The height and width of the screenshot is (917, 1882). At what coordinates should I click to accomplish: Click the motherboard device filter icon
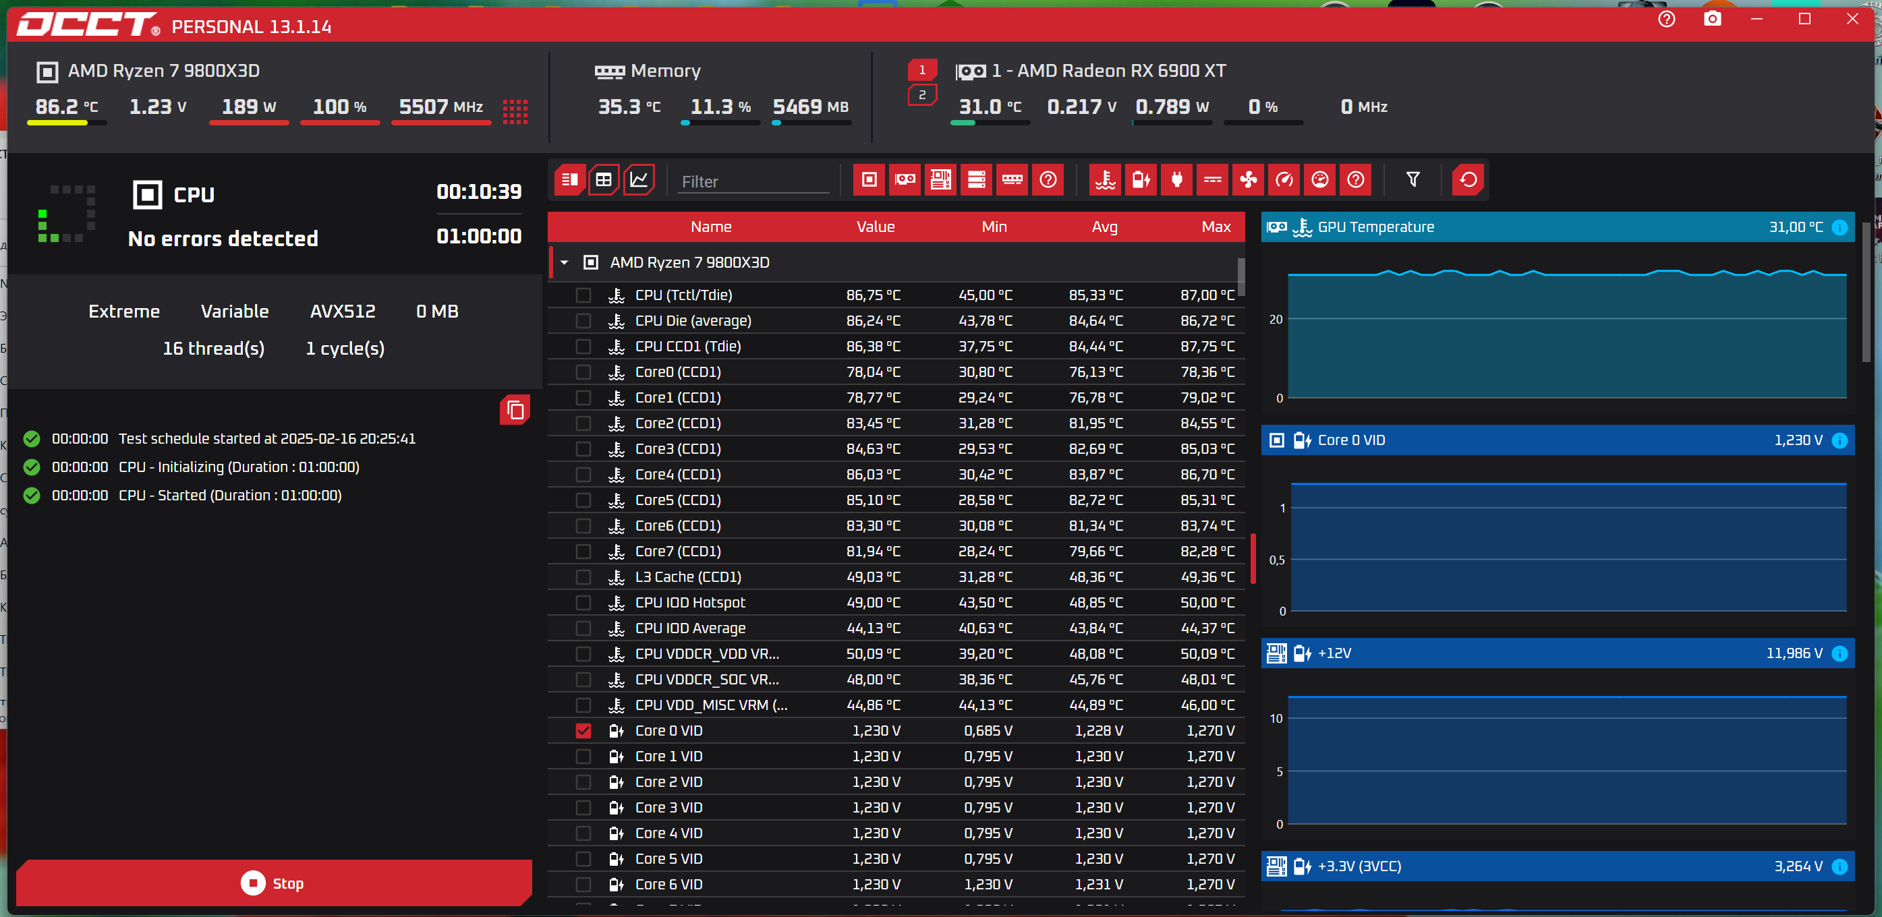tap(940, 179)
